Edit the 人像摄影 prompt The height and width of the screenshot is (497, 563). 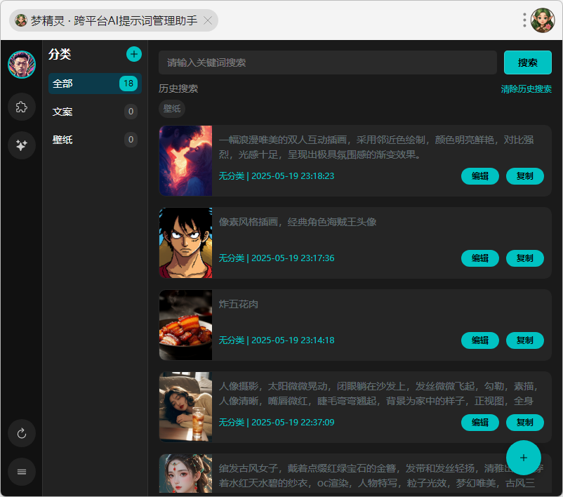pos(480,423)
